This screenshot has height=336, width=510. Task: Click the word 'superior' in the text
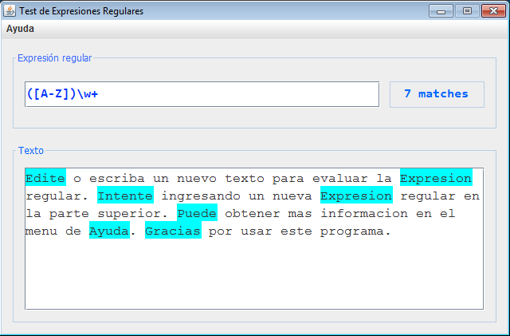pyautogui.click(x=129, y=214)
